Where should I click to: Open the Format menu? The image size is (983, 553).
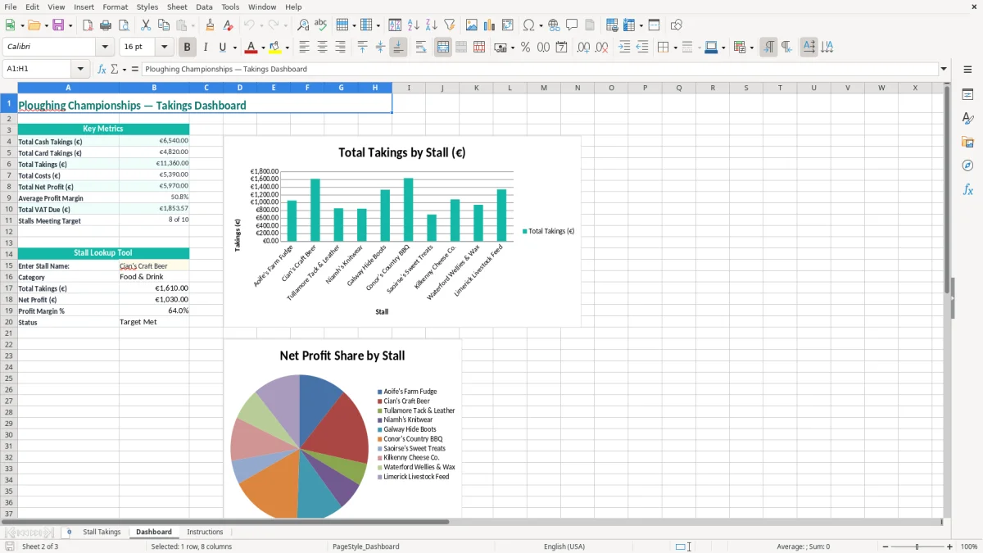click(116, 7)
